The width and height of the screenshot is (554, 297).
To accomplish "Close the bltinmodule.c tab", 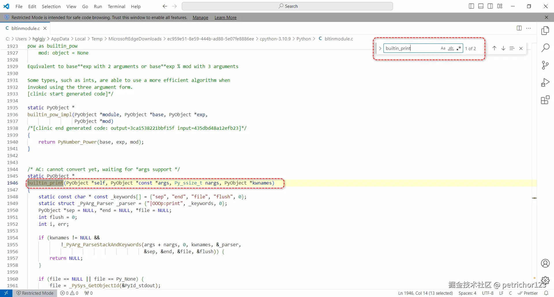I will (45, 28).
